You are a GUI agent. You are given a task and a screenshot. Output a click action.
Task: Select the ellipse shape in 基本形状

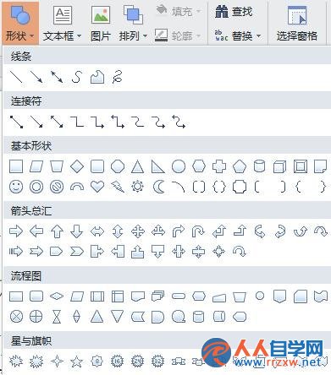pyautogui.click(x=179, y=166)
